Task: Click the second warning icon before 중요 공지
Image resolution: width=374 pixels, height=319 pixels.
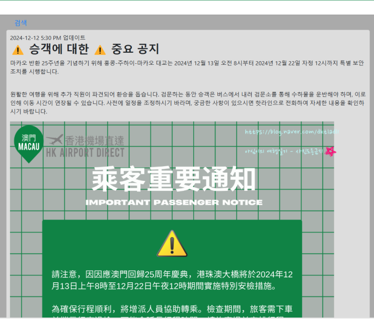Action: pyautogui.click(x=100, y=50)
